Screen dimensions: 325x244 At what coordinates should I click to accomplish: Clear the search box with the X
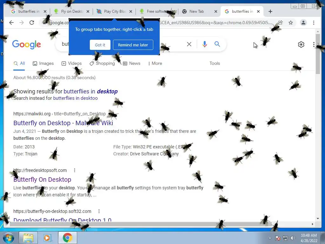[189, 44]
